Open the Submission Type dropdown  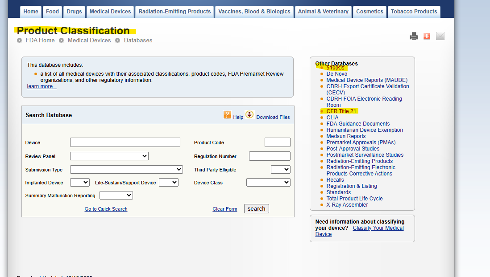(x=126, y=169)
